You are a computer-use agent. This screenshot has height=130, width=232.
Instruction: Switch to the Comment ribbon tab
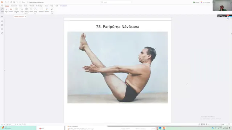pos(14,6)
